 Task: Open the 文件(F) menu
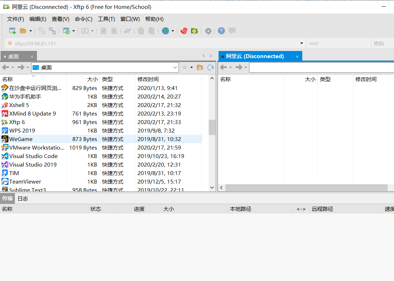click(16, 19)
